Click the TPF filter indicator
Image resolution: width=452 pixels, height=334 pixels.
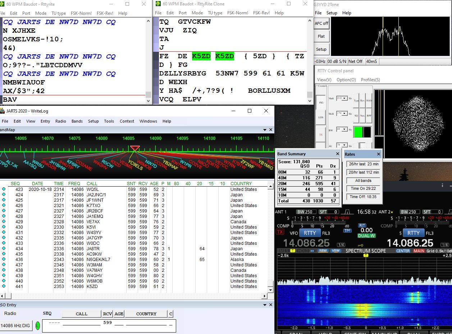click(x=347, y=230)
